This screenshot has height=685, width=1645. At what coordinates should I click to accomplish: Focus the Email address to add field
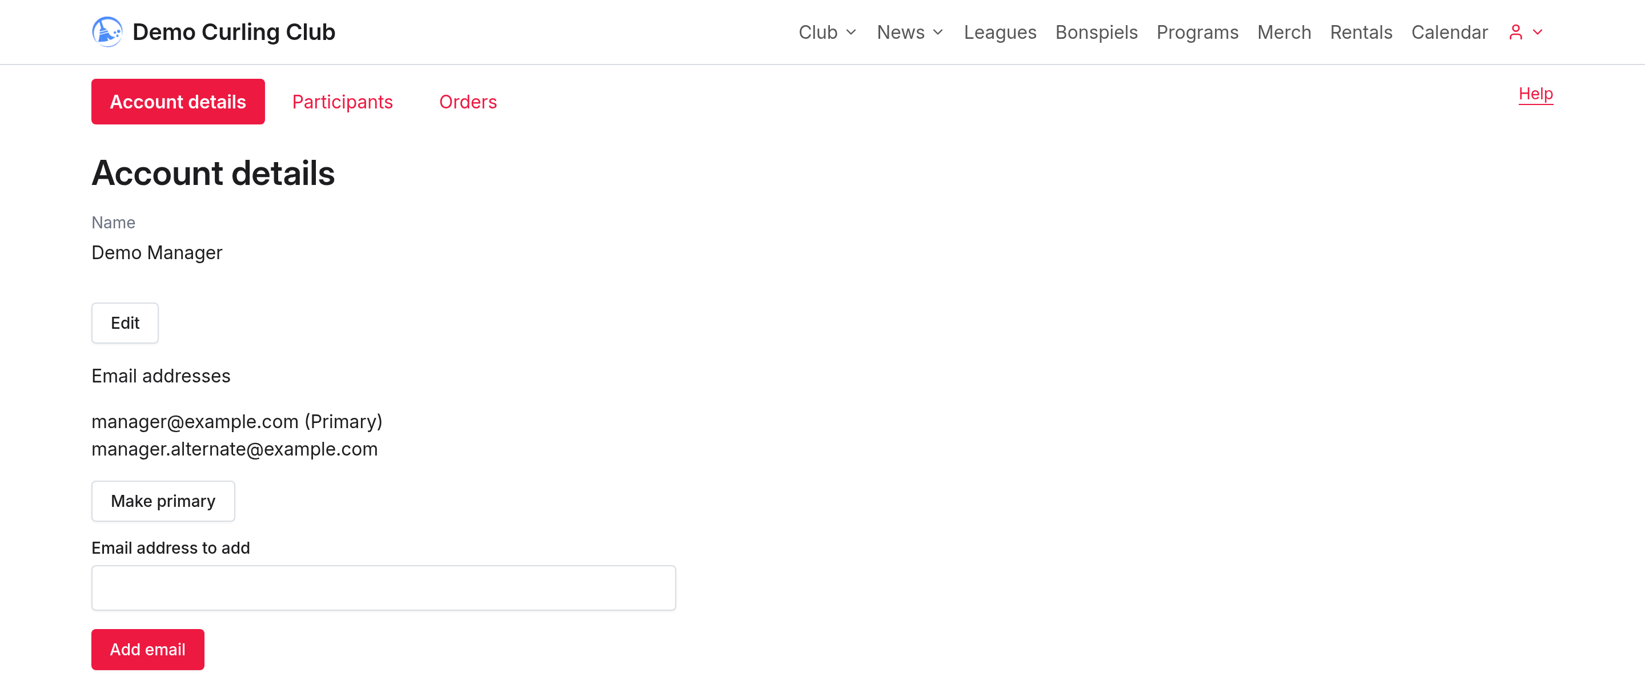click(384, 588)
